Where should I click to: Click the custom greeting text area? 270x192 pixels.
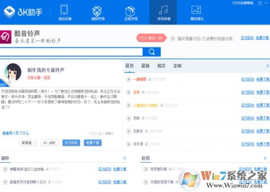click(x=61, y=109)
